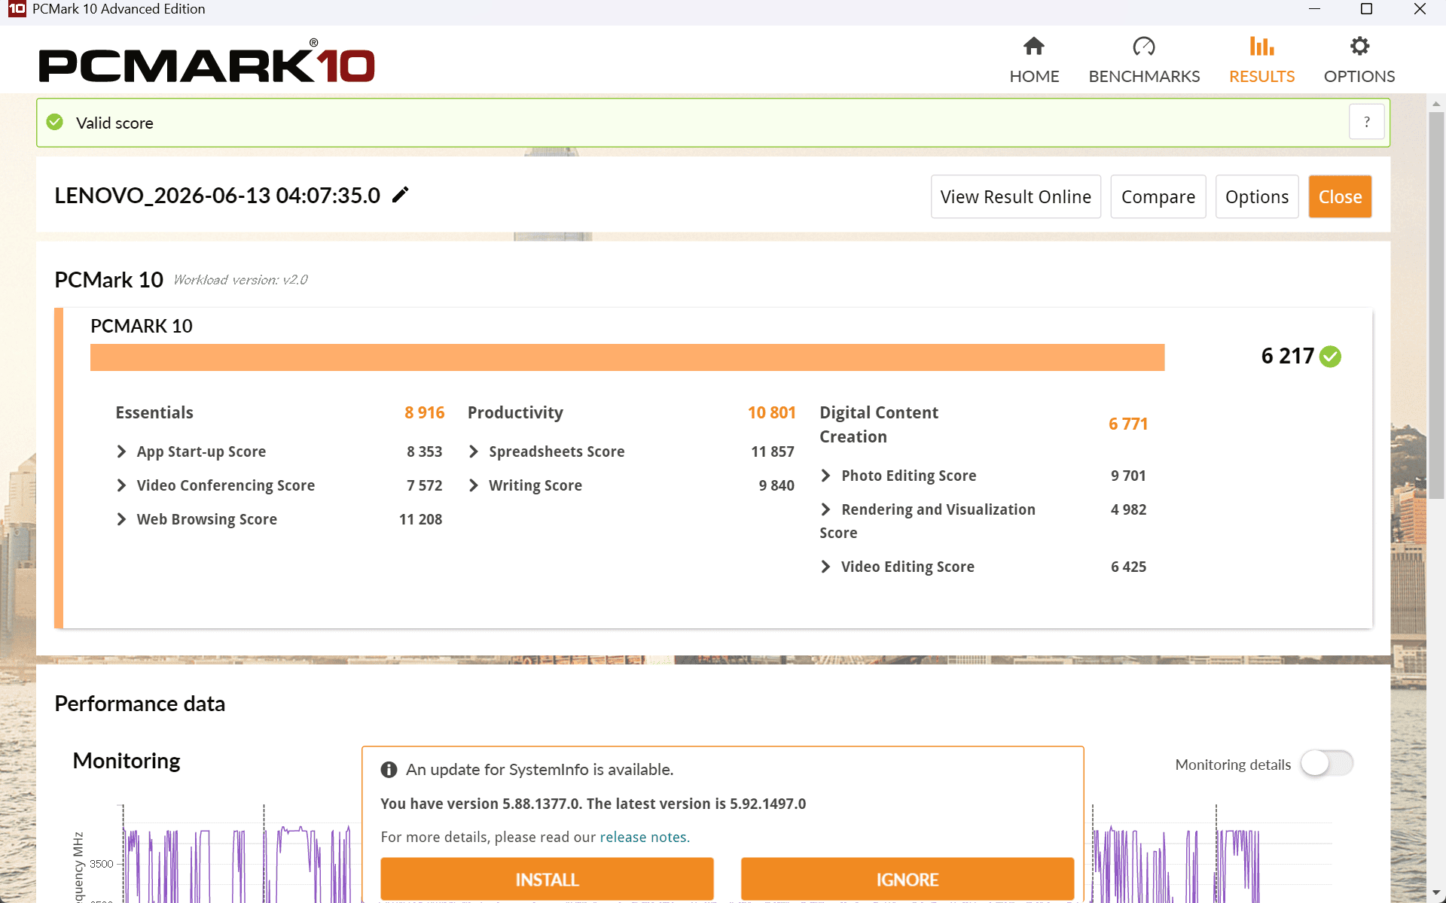Expand Video Conferencing Score details

tap(121, 485)
